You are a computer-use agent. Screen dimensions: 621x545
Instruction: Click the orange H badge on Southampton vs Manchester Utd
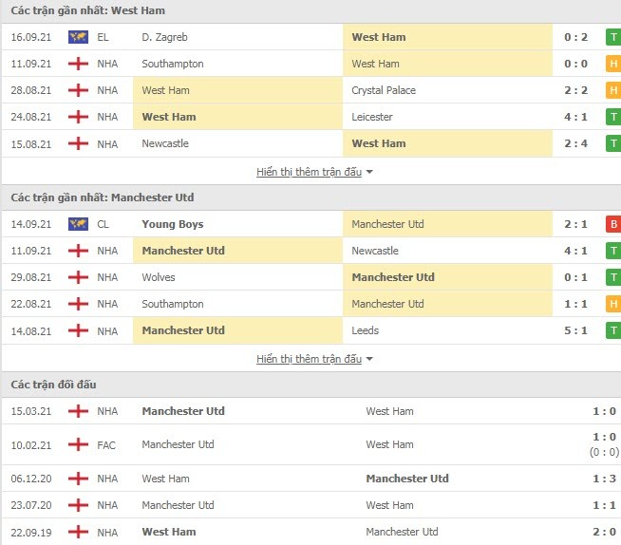(613, 304)
